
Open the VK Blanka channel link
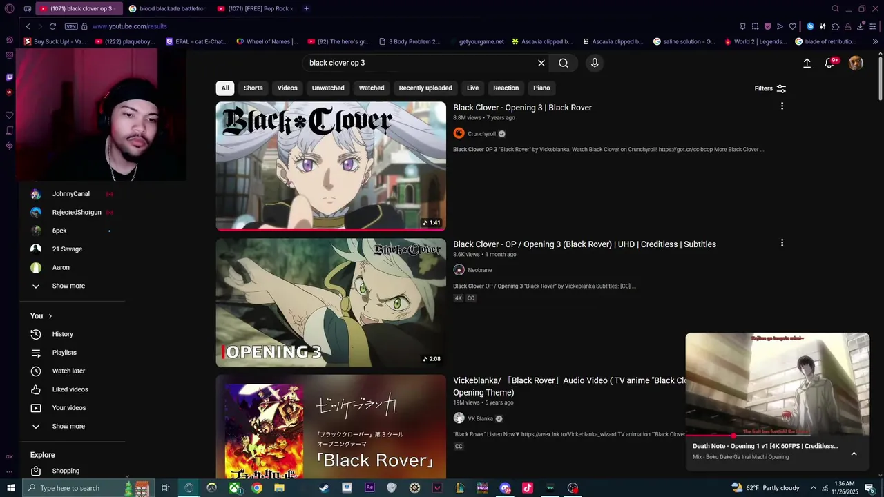click(480, 418)
